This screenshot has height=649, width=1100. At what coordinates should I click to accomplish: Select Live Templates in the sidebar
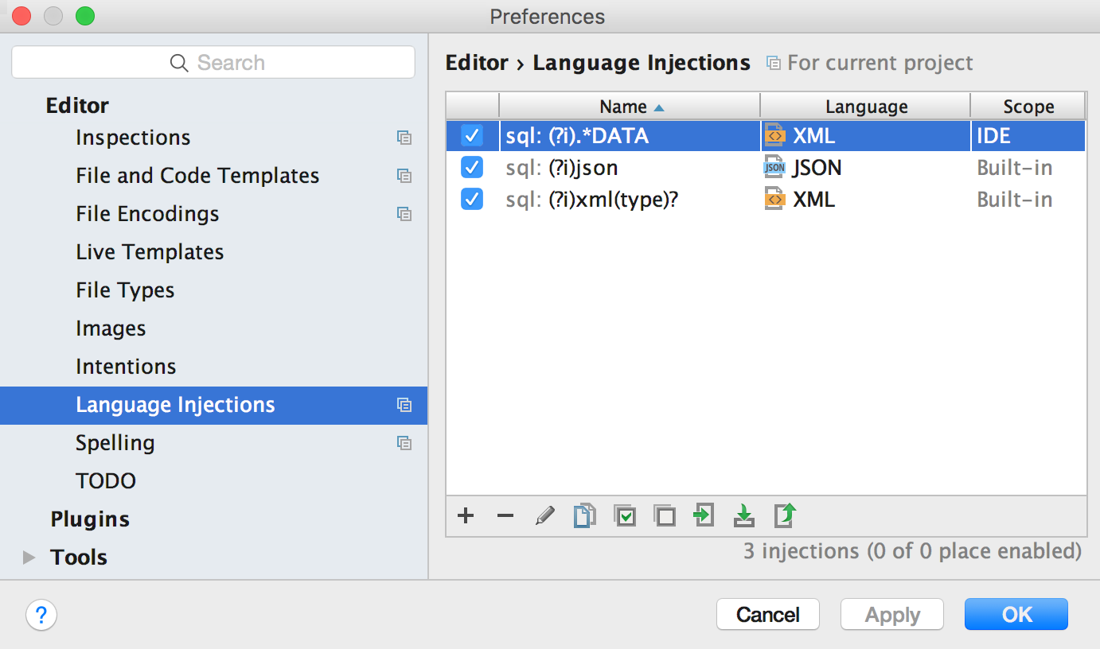(150, 252)
